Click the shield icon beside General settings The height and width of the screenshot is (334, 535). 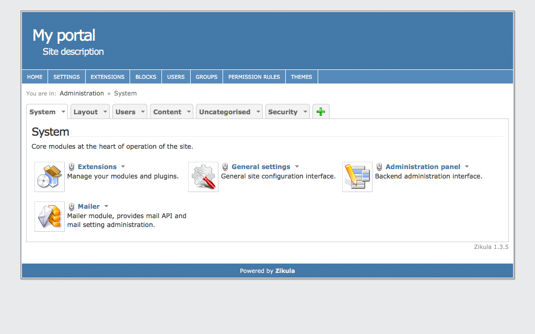pyautogui.click(x=225, y=167)
